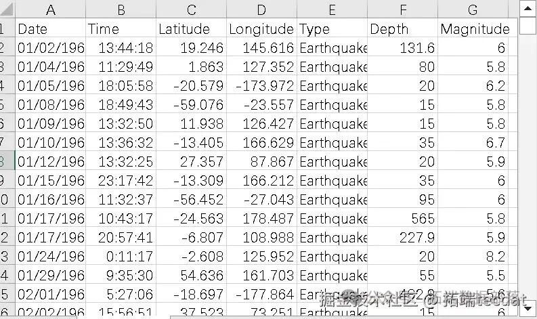This screenshot has width=537, height=319.
Task: Select longitude cell 166.212
Action: pos(261,180)
